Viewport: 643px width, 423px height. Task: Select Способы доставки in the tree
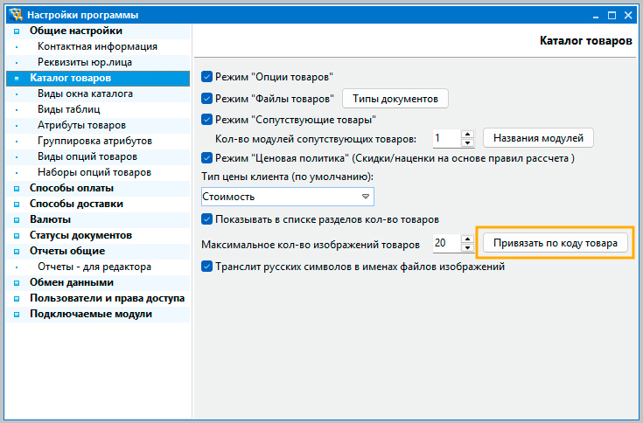pyautogui.click(x=76, y=204)
